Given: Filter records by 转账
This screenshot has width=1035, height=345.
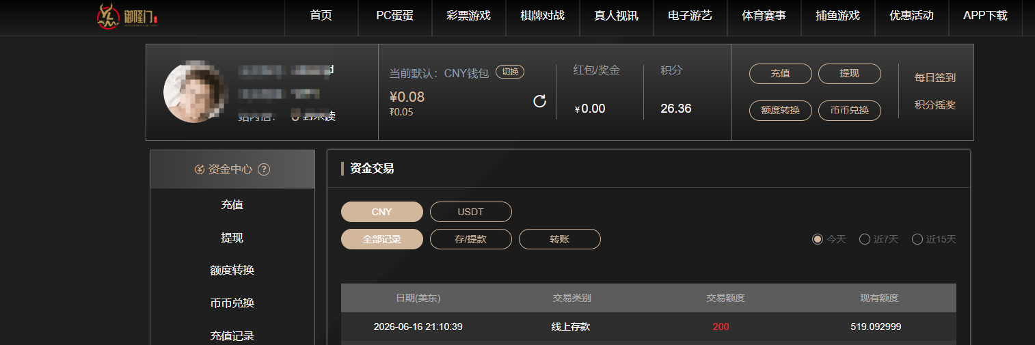Looking at the screenshot, I should point(559,239).
